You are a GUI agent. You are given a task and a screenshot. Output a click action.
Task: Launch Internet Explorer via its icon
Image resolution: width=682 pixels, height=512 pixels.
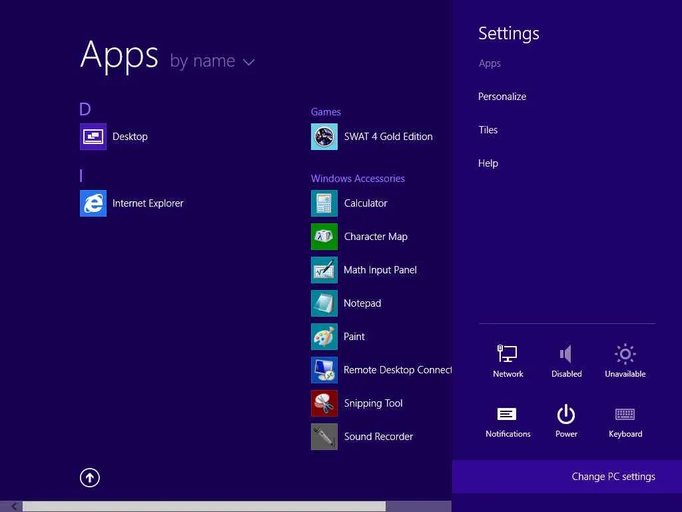93,203
